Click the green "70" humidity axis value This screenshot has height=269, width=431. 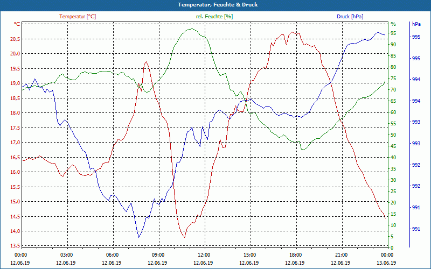393,90
